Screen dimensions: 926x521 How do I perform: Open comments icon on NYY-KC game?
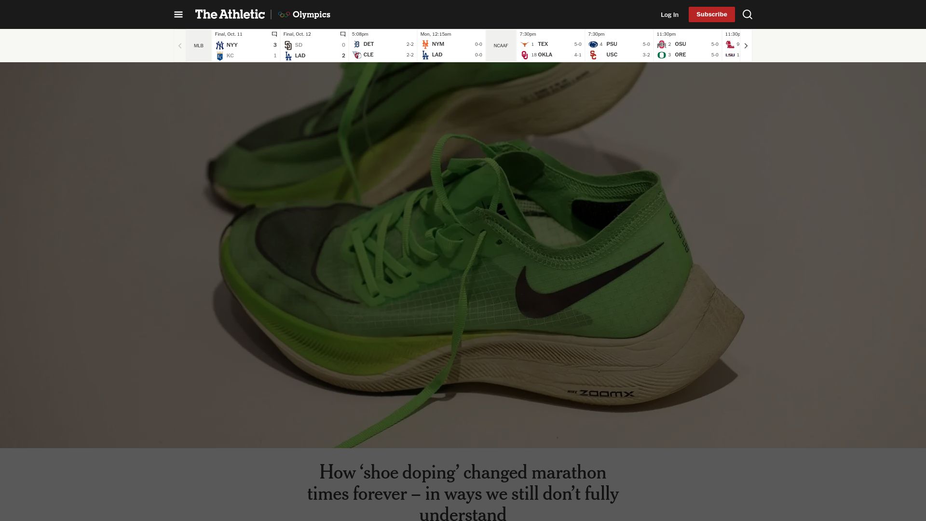[274, 34]
